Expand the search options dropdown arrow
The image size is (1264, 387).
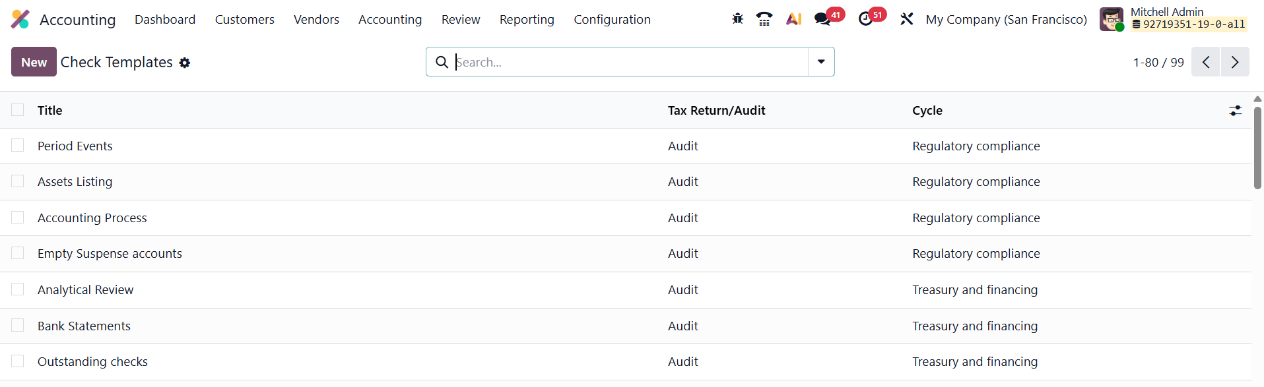click(821, 62)
